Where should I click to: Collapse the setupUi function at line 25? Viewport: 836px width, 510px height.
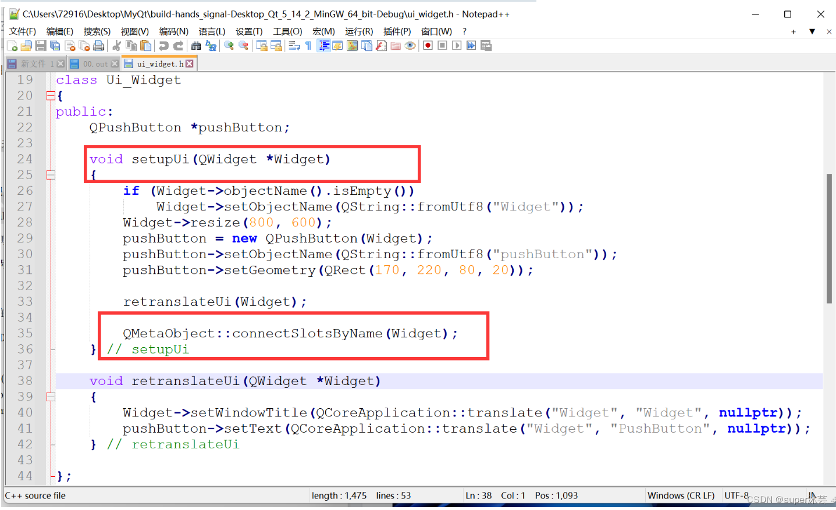(x=51, y=175)
